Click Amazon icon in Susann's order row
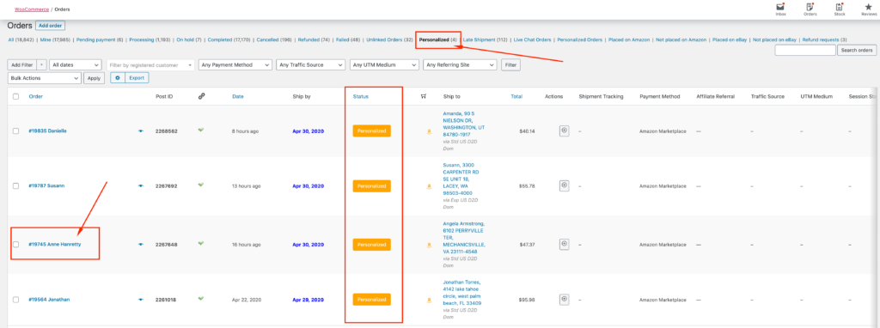This screenshot has width=880, height=328. click(430, 186)
